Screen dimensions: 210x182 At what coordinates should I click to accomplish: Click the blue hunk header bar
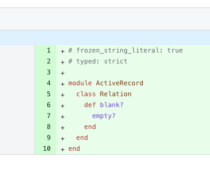(x=105, y=38)
